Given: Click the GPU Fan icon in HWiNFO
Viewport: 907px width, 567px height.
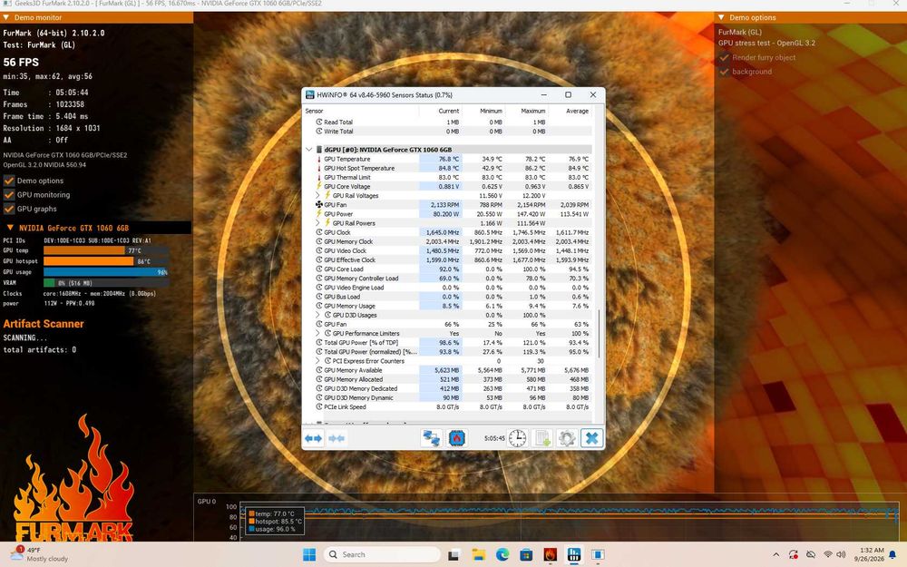Looking at the screenshot, I should [318, 205].
